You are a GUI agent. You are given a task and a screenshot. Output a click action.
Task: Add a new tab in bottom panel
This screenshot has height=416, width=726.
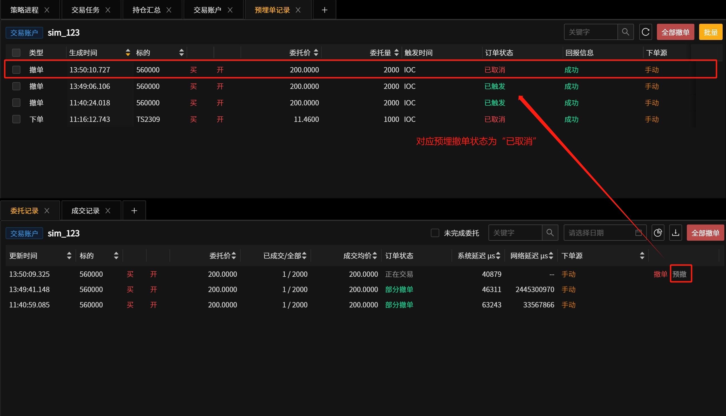(134, 211)
